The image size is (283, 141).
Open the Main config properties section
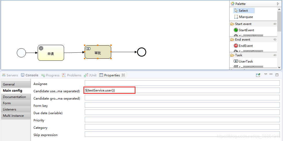tap(16, 91)
